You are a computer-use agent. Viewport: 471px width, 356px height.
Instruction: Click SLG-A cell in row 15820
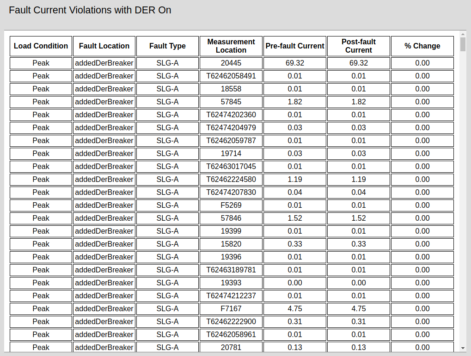pyautogui.click(x=168, y=244)
